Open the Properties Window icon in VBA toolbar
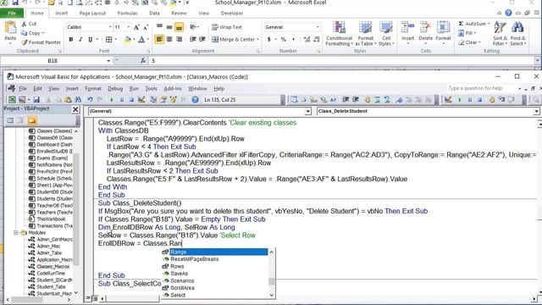 click(x=163, y=100)
